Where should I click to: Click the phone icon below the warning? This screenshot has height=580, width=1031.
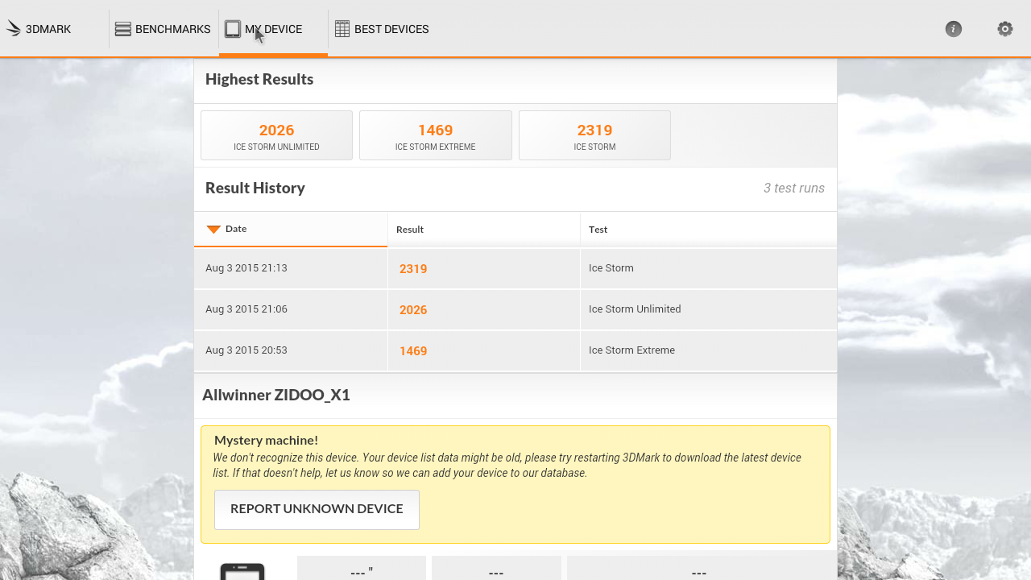coord(242,571)
